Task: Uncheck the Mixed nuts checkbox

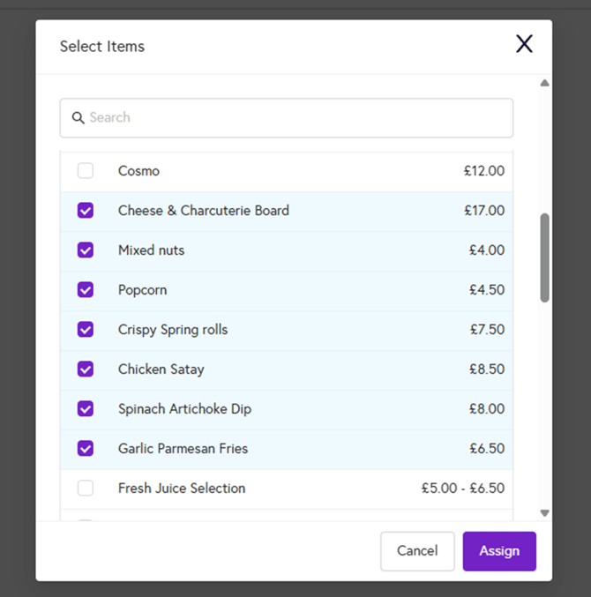Action: point(86,250)
